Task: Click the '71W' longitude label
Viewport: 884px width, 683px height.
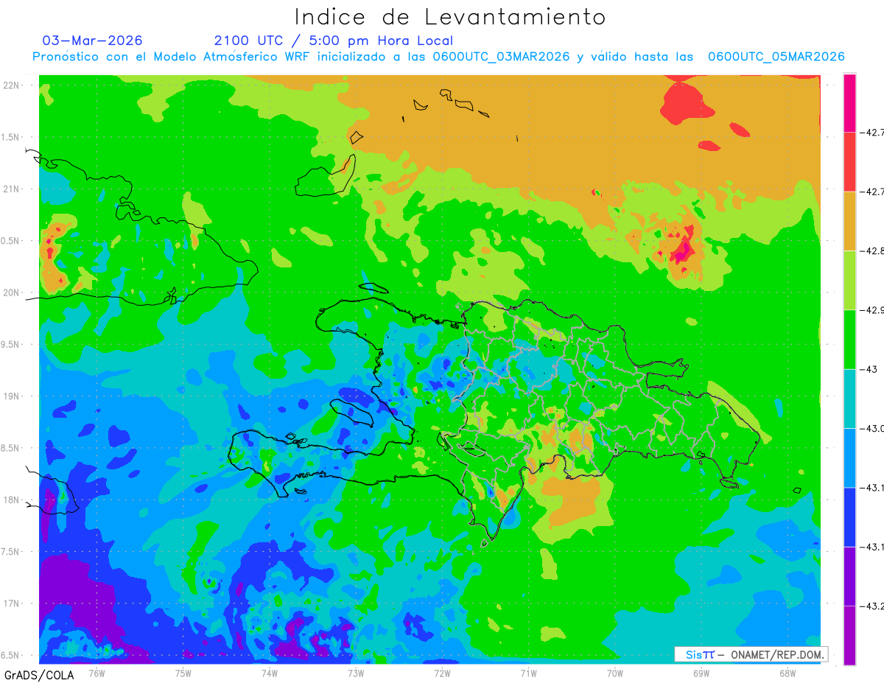Action: click(x=528, y=673)
